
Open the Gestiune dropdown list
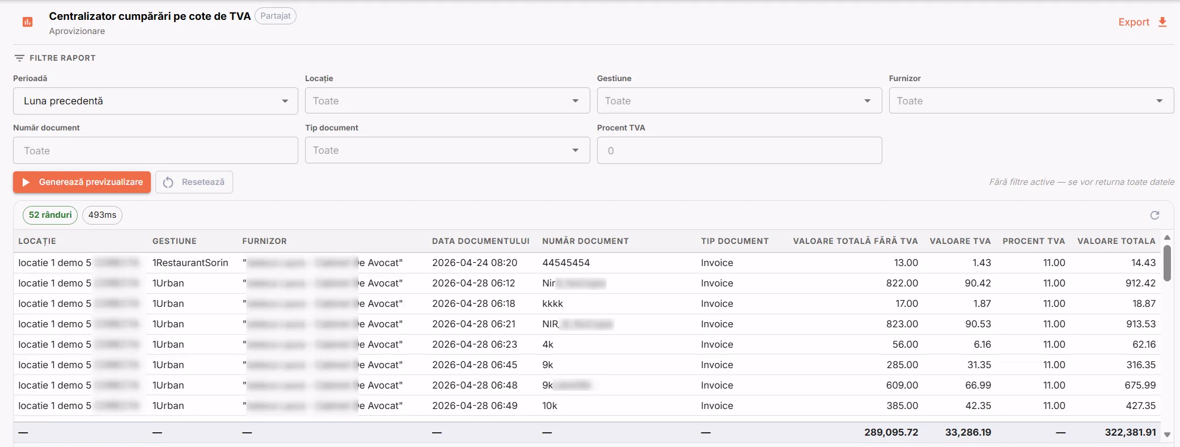pos(739,101)
